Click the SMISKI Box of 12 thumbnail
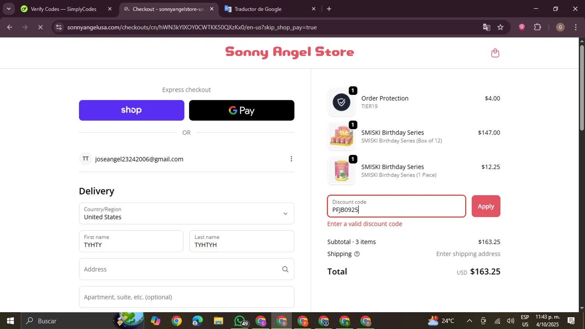585x329 pixels. 341,137
